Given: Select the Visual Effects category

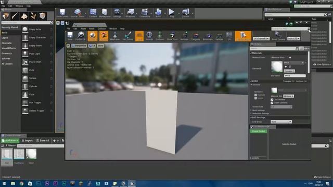Looking at the screenshot, I should (8, 48).
